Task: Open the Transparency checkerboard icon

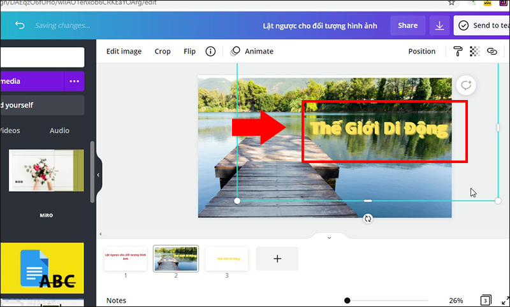Action: [x=475, y=52]
